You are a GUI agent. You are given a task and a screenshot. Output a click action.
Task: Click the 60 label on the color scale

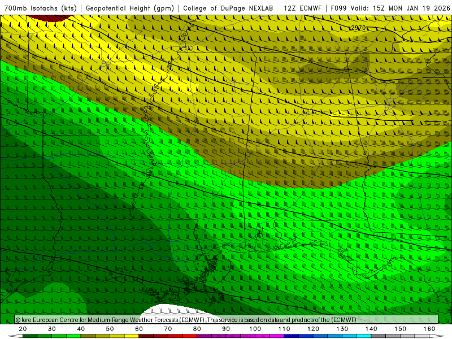pos(139,329)
